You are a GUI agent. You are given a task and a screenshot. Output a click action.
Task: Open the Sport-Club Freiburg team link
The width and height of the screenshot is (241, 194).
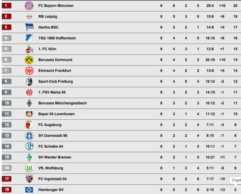pyautogui.click(x=56, y=81)
